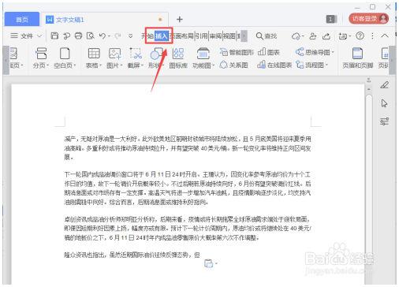Collapse the ribbon with the chevron
Screen dimensions: 399x287
click(385, 35)
